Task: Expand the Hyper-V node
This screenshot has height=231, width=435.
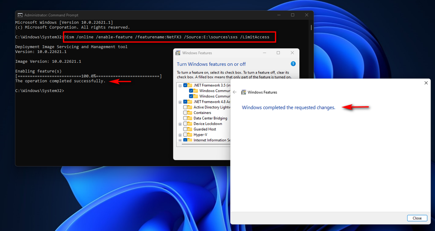Action: point(180,135)
